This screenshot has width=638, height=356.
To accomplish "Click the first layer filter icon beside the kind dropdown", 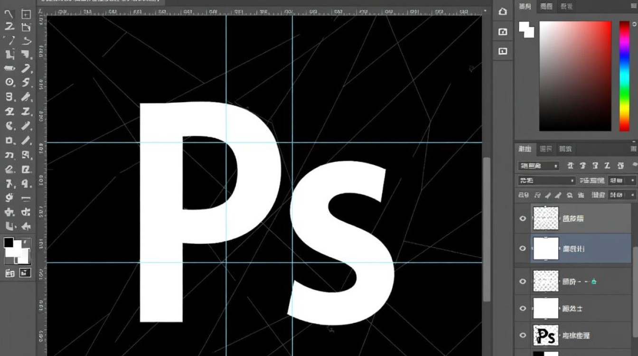I will tap(571, 166).
